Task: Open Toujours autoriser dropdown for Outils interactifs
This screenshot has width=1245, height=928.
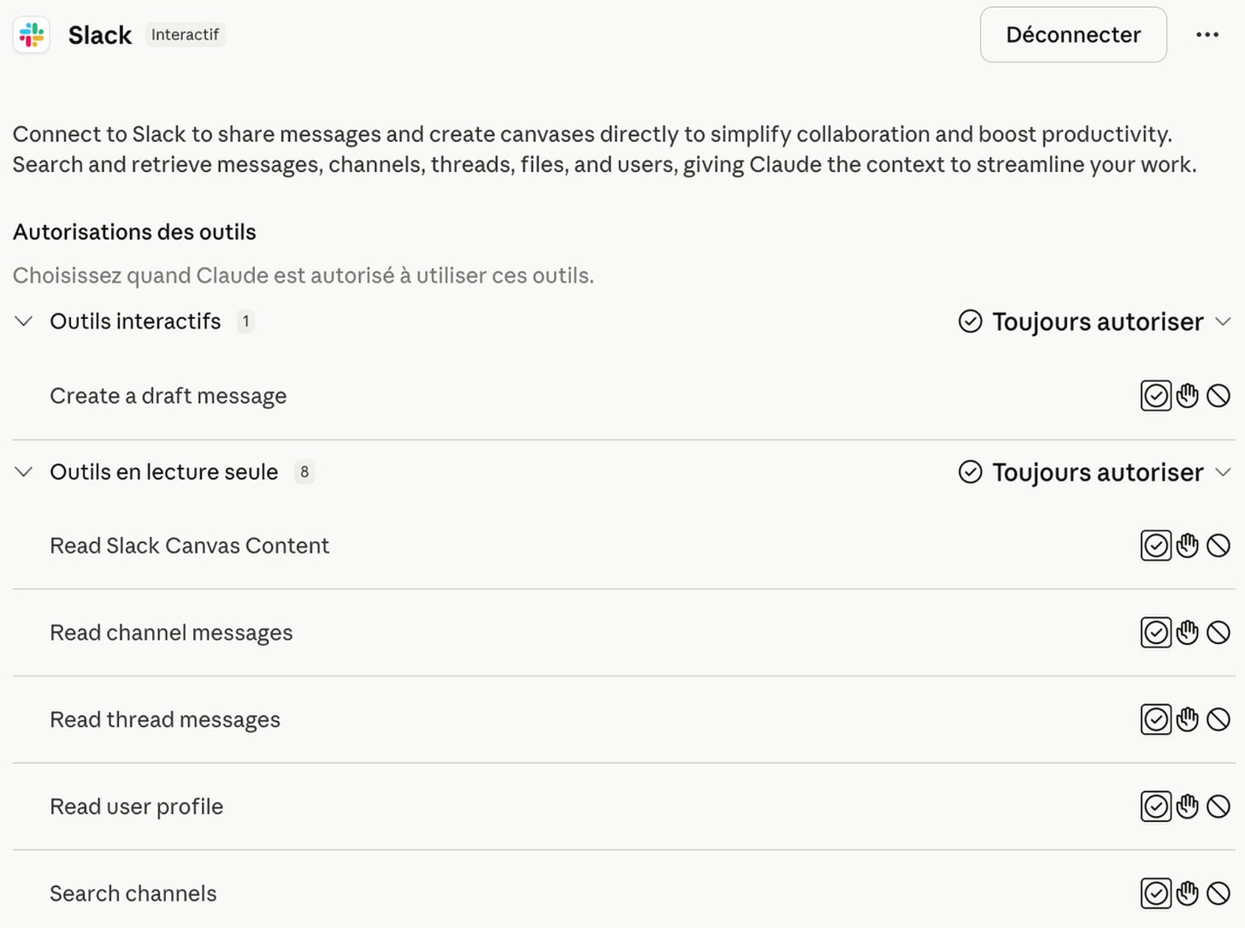Action: point(1095,322)
